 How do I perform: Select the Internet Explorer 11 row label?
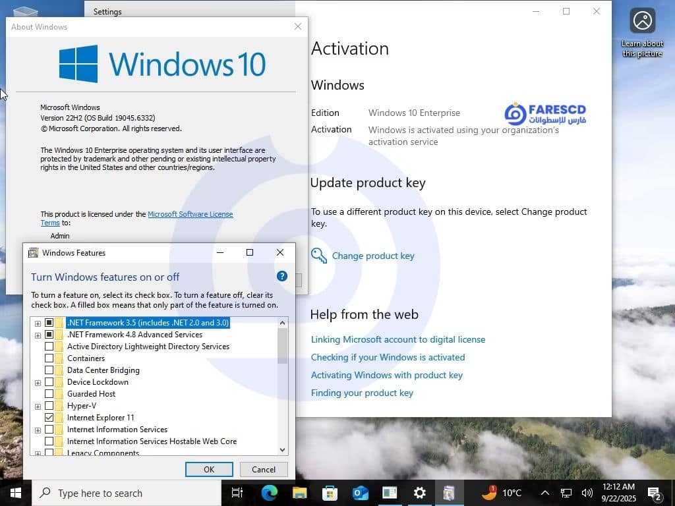click(x=101, y=417)
